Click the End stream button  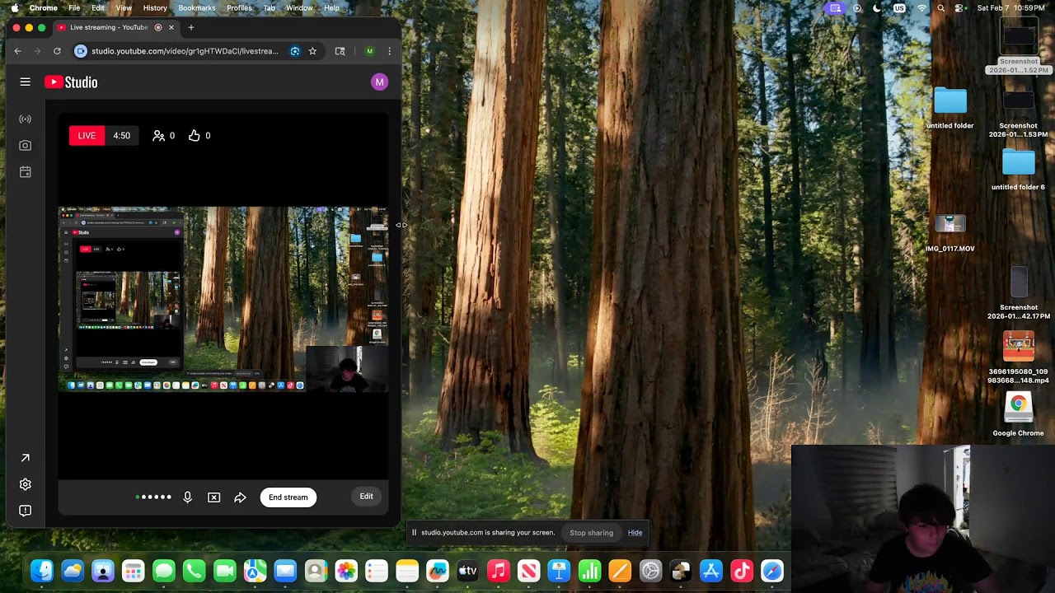tap(288, 497)
